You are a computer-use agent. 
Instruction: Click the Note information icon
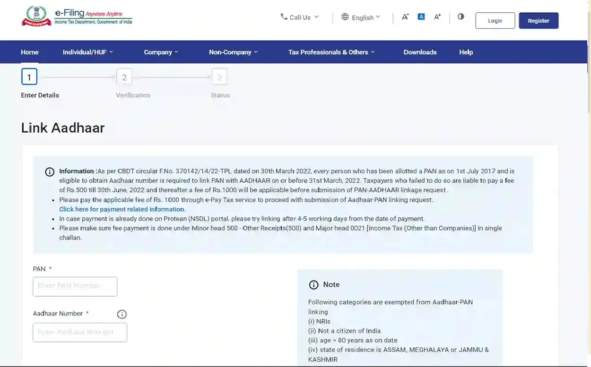313,284
